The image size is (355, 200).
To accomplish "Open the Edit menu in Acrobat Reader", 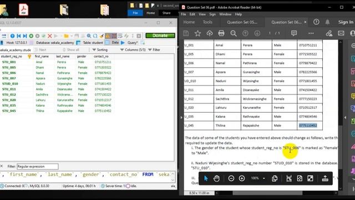I will 192,14.
